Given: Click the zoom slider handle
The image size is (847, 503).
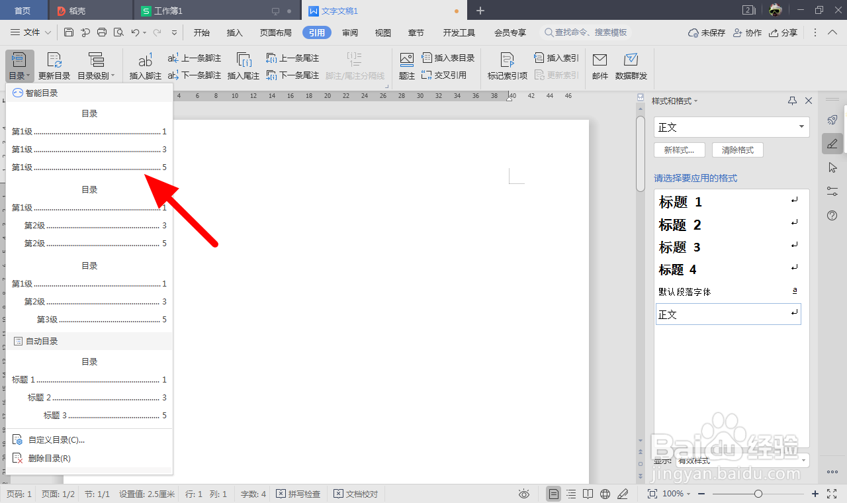Looking at the screenshot, I should click(x=758, y=494).
